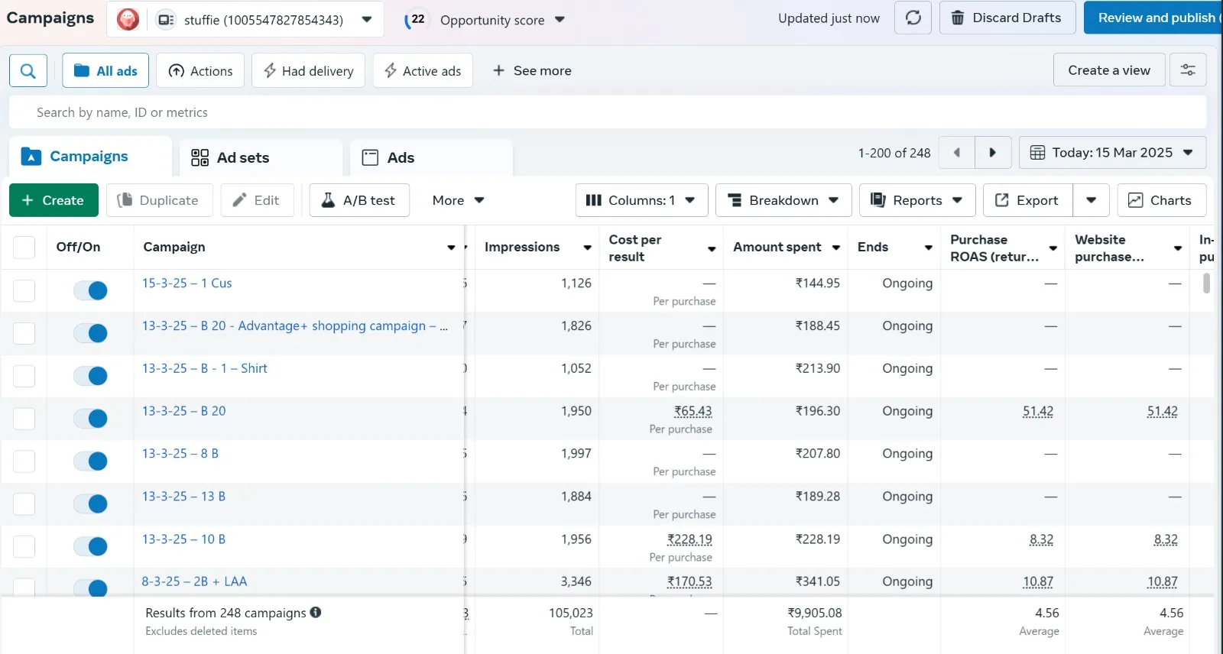Open Campaign column header menu
Viewport: 1223px width, 654px height.
click(451, 248)
